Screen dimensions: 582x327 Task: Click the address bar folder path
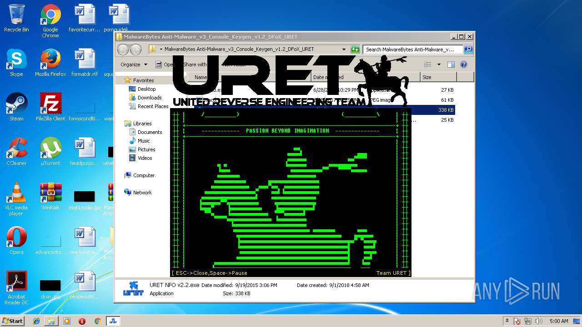(239, 49)
